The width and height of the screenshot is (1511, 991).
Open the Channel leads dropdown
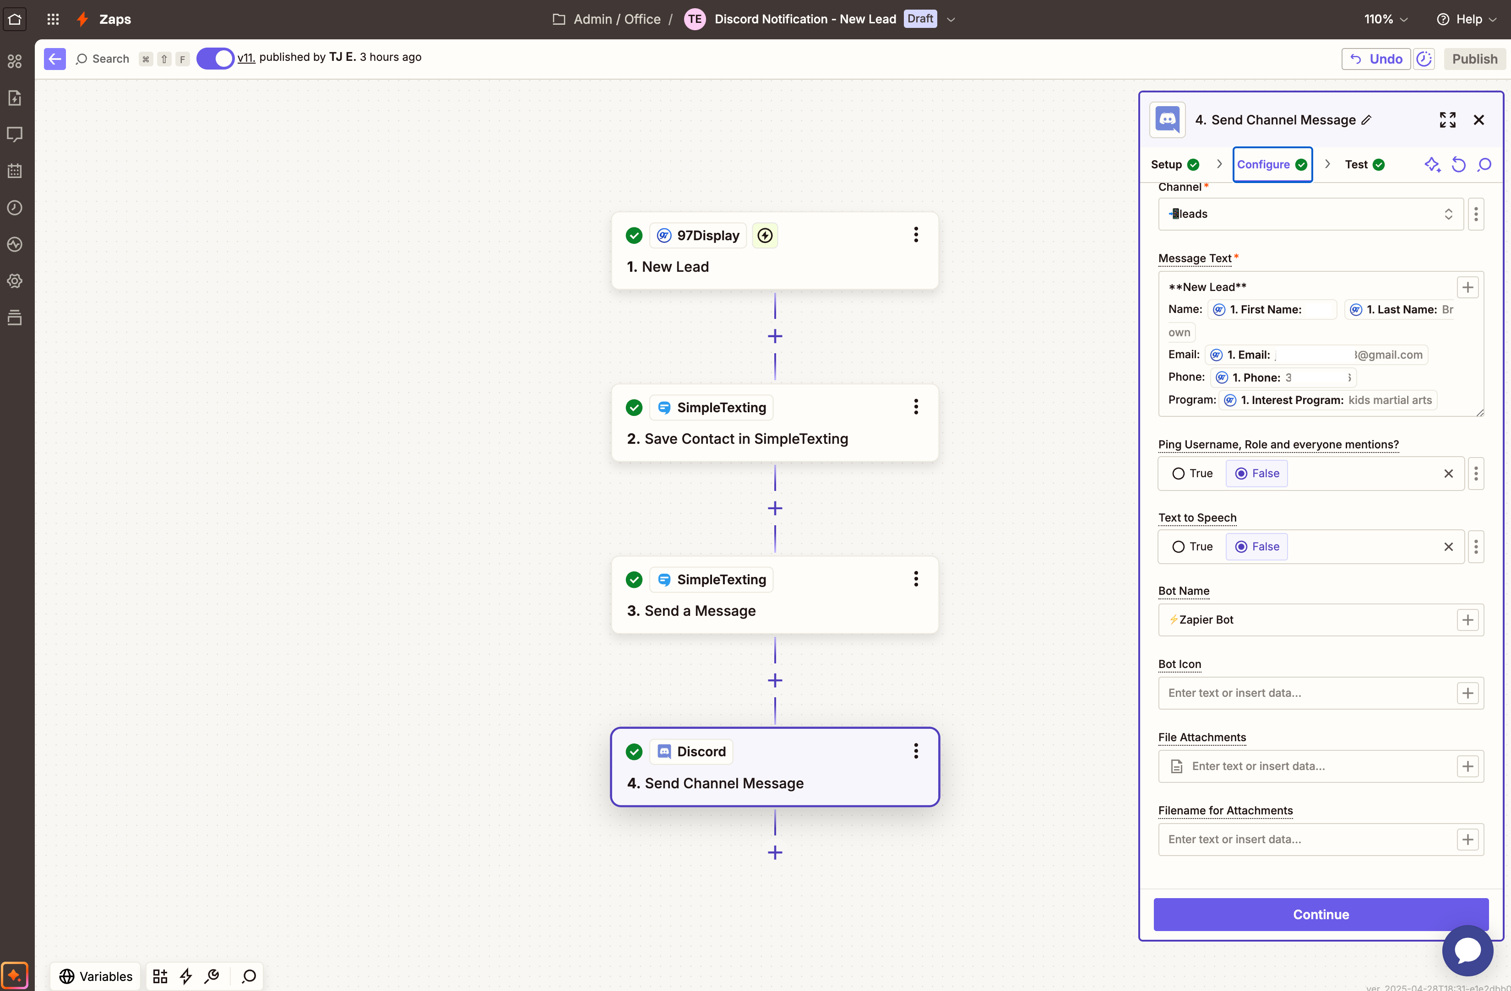(x=1311, y=214)
